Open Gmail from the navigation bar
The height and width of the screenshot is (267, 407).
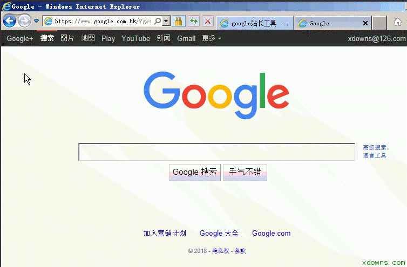click(186, 38)
